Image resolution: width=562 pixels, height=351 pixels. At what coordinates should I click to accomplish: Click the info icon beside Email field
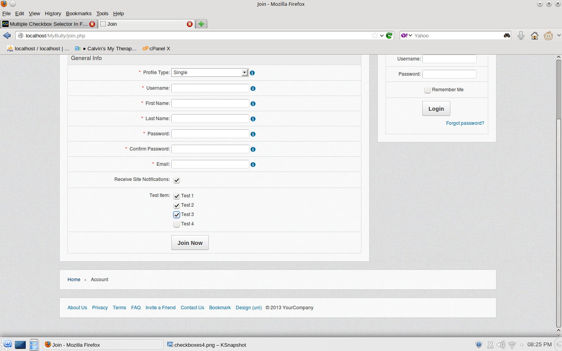point(253,165)
